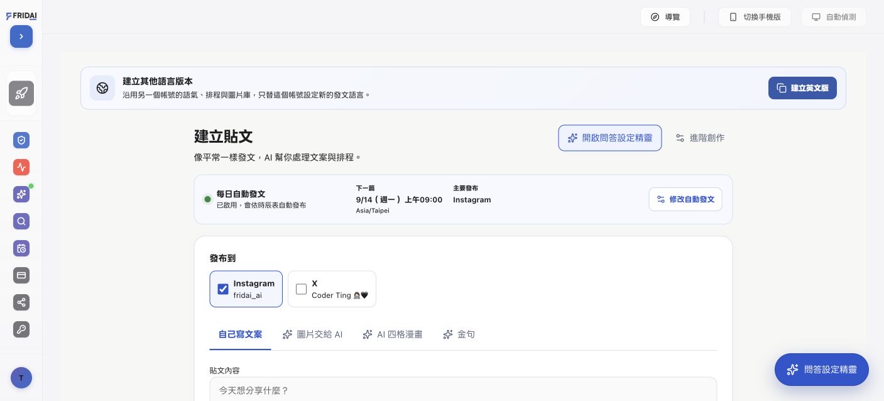Click the green auto-post status dot
Image resolution: width=884 pixels, height=401 pixels.
(207, 199)
